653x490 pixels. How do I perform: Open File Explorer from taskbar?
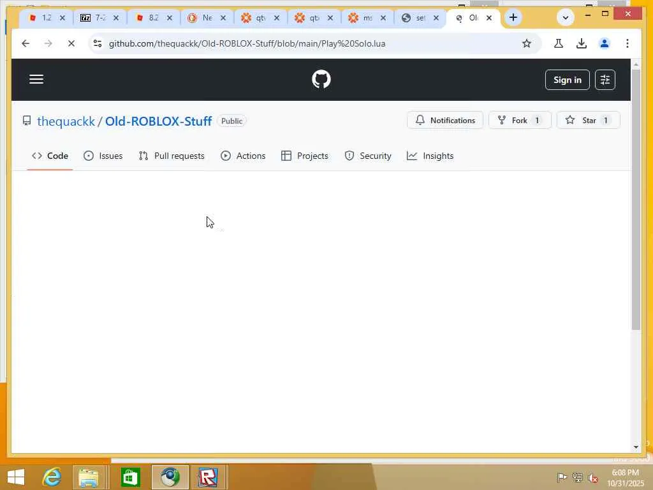[89, 477]
